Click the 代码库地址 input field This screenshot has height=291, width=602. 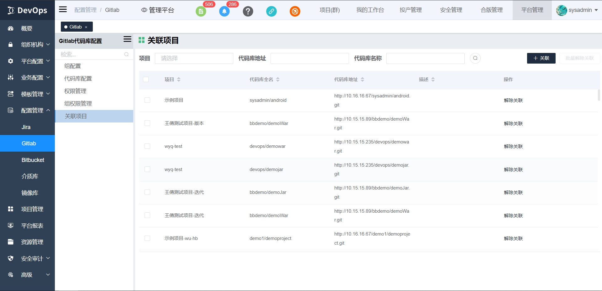click(309, 58)
